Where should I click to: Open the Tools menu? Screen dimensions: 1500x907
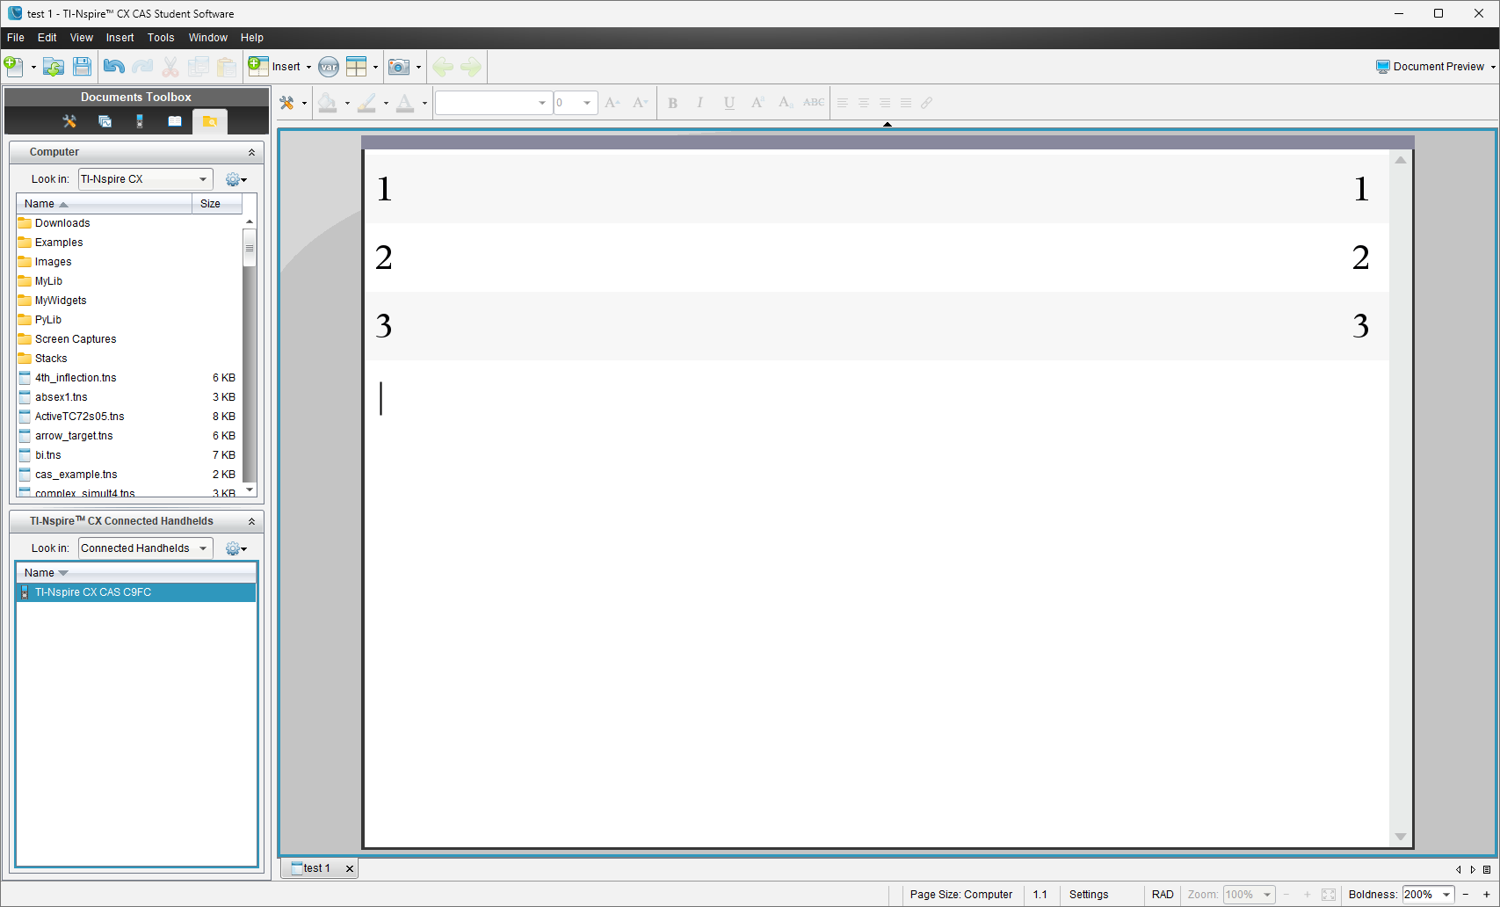[161, 38]
